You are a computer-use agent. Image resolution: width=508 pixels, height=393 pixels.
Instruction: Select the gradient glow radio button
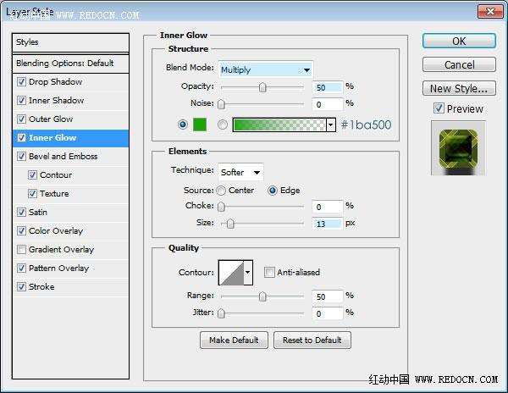coord(222,125)
